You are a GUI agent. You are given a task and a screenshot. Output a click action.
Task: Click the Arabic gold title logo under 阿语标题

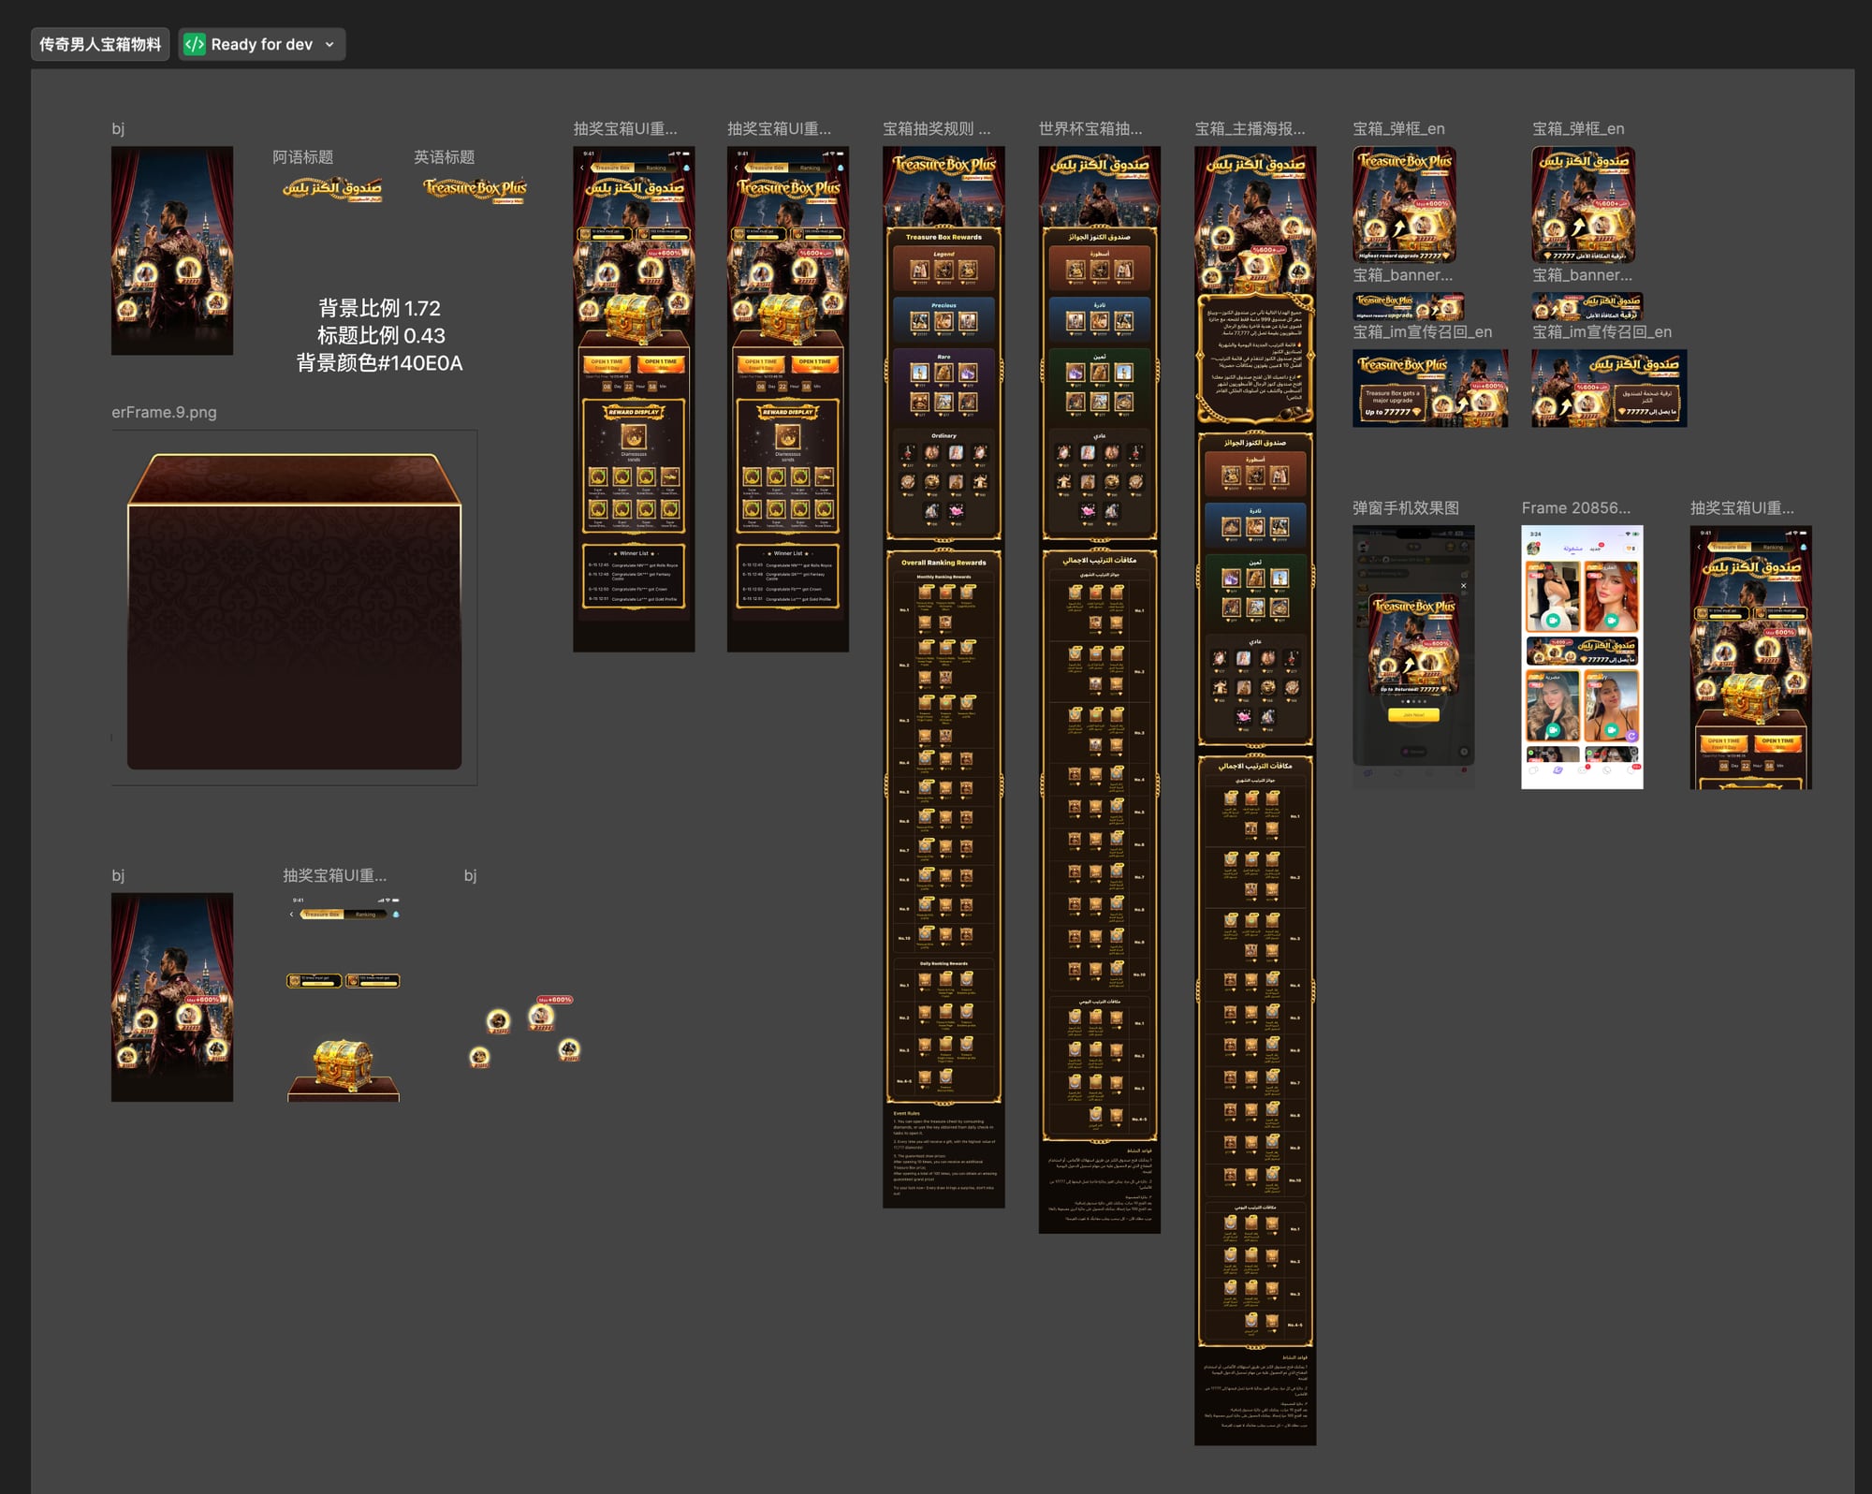pyautogui.click(x=332, y=190)
